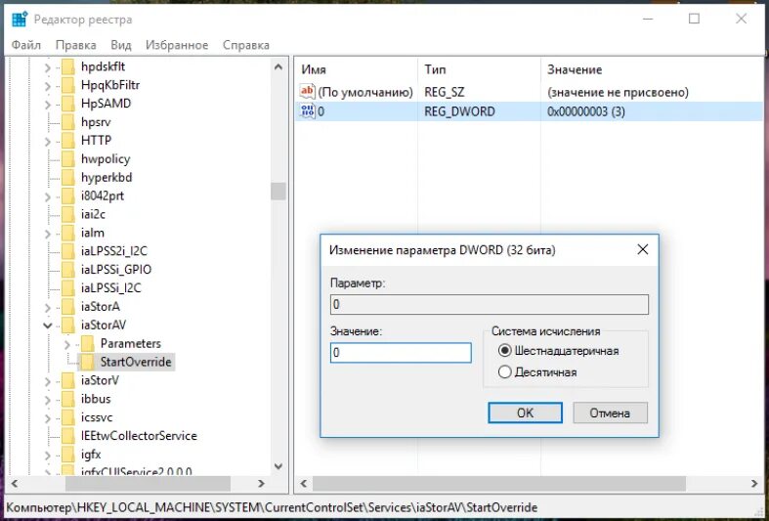769x521 pixels.
Task: Click the iaStorA folder icon
Action: tap(68, 307)
